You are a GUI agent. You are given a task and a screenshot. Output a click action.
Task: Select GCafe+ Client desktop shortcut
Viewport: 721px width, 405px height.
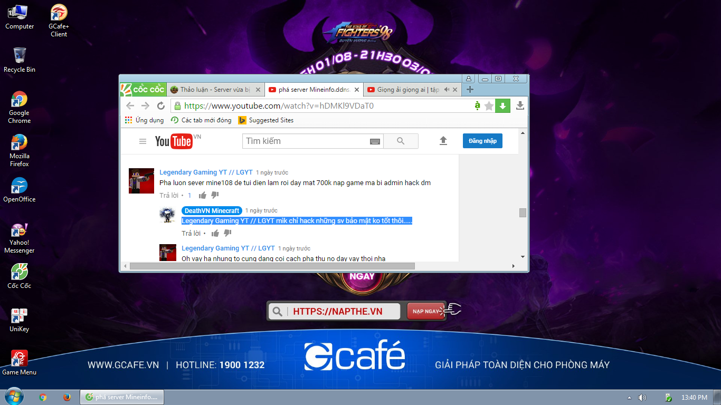point(59,21)
